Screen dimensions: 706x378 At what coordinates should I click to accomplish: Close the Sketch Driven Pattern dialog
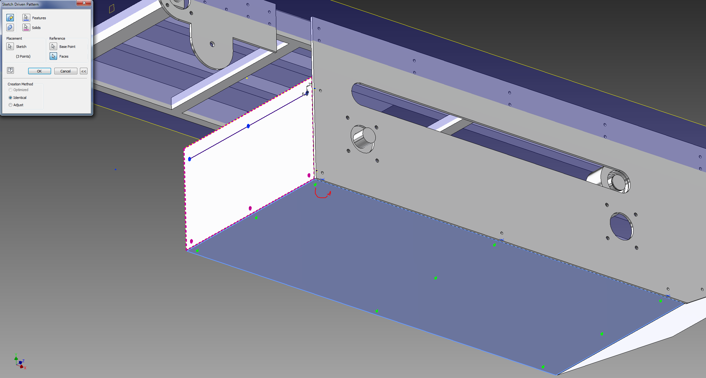(x=84, y=3)
